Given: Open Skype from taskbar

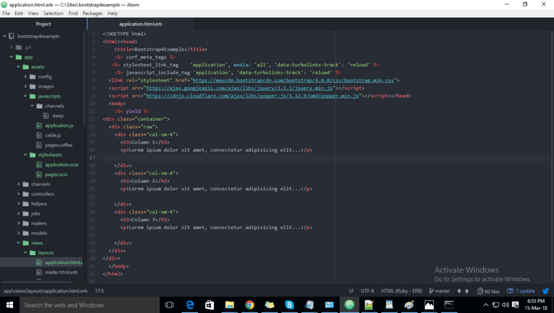Looking at the screenshot, I should pos(289,305).
